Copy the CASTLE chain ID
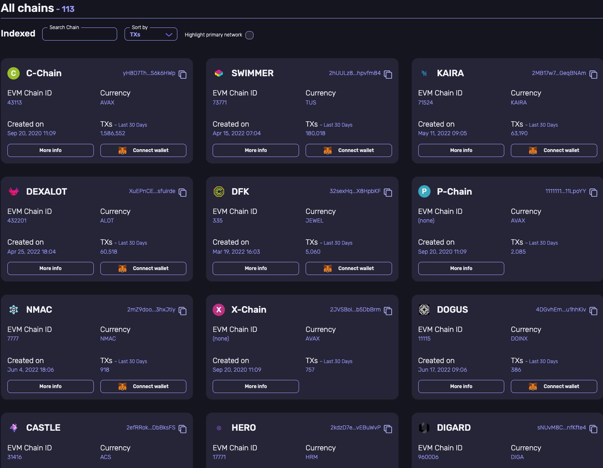The image size is (603, 468). tap(183, 429)
